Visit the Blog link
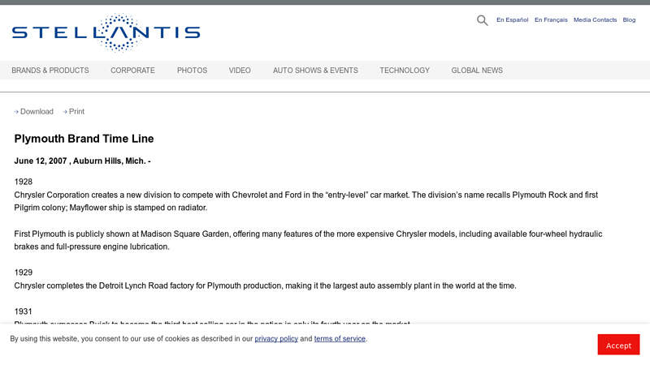Screen dimensions: 650x365 (629, 19)
